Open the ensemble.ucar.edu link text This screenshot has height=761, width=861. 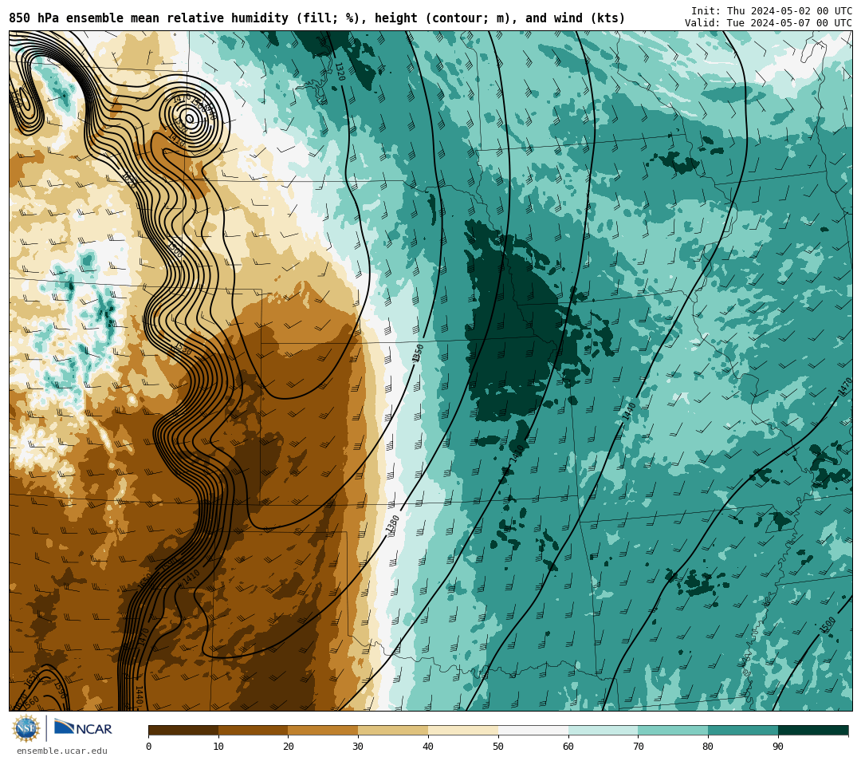[x=62, y=751]
